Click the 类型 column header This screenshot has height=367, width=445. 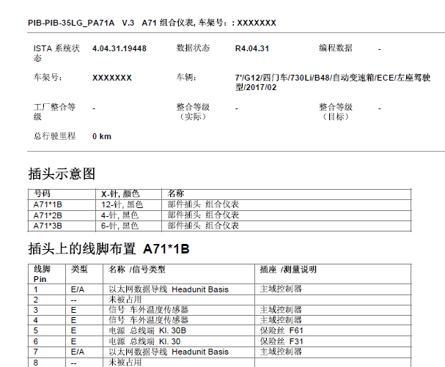(x=79, y=269)
